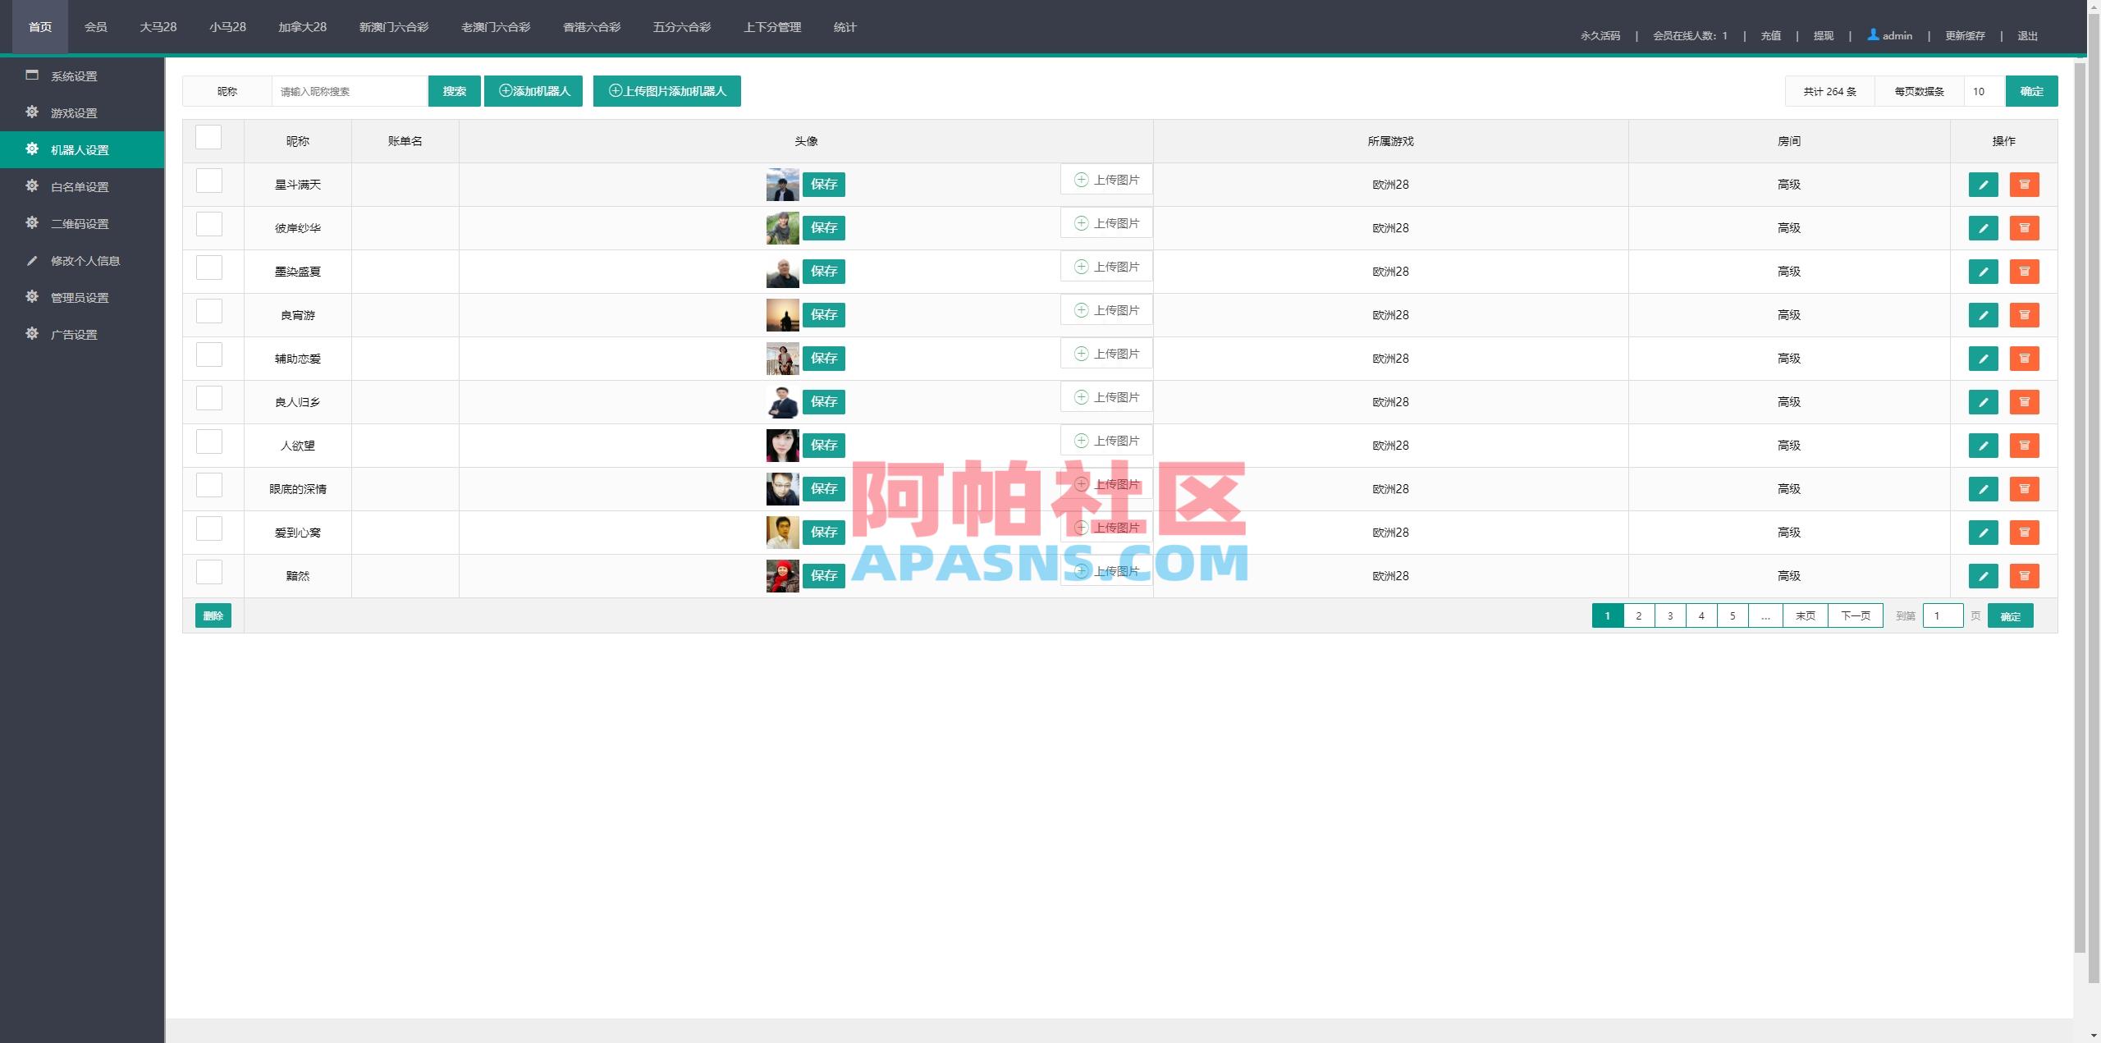Image resolution: width=2101 pixels, height=1043 pixels.
Task: Open 广告设置 from the sidebar
Action: 72,334
